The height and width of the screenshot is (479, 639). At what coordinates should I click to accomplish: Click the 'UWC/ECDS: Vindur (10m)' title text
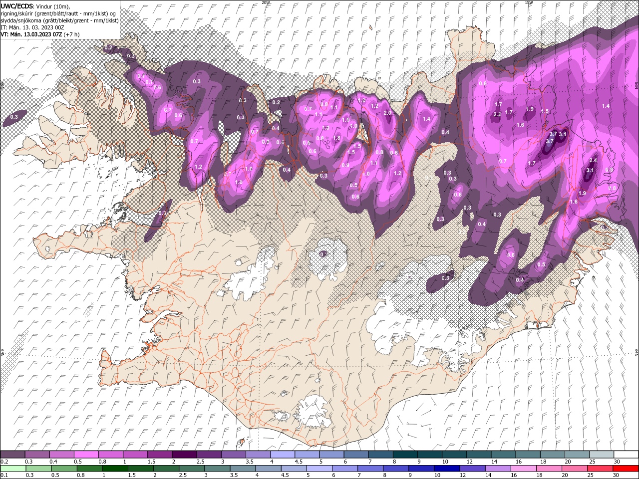35,5
